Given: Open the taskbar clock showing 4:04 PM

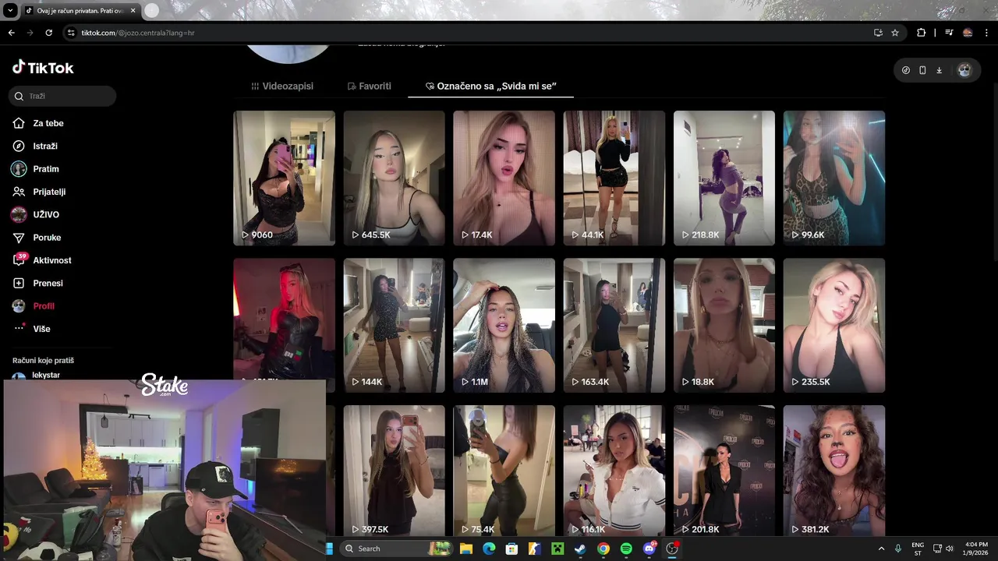Looking at the screenshot, I should click(976, 549).
